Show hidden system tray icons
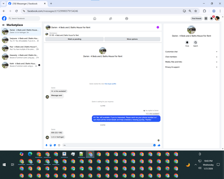 click(x=195, y=165)
